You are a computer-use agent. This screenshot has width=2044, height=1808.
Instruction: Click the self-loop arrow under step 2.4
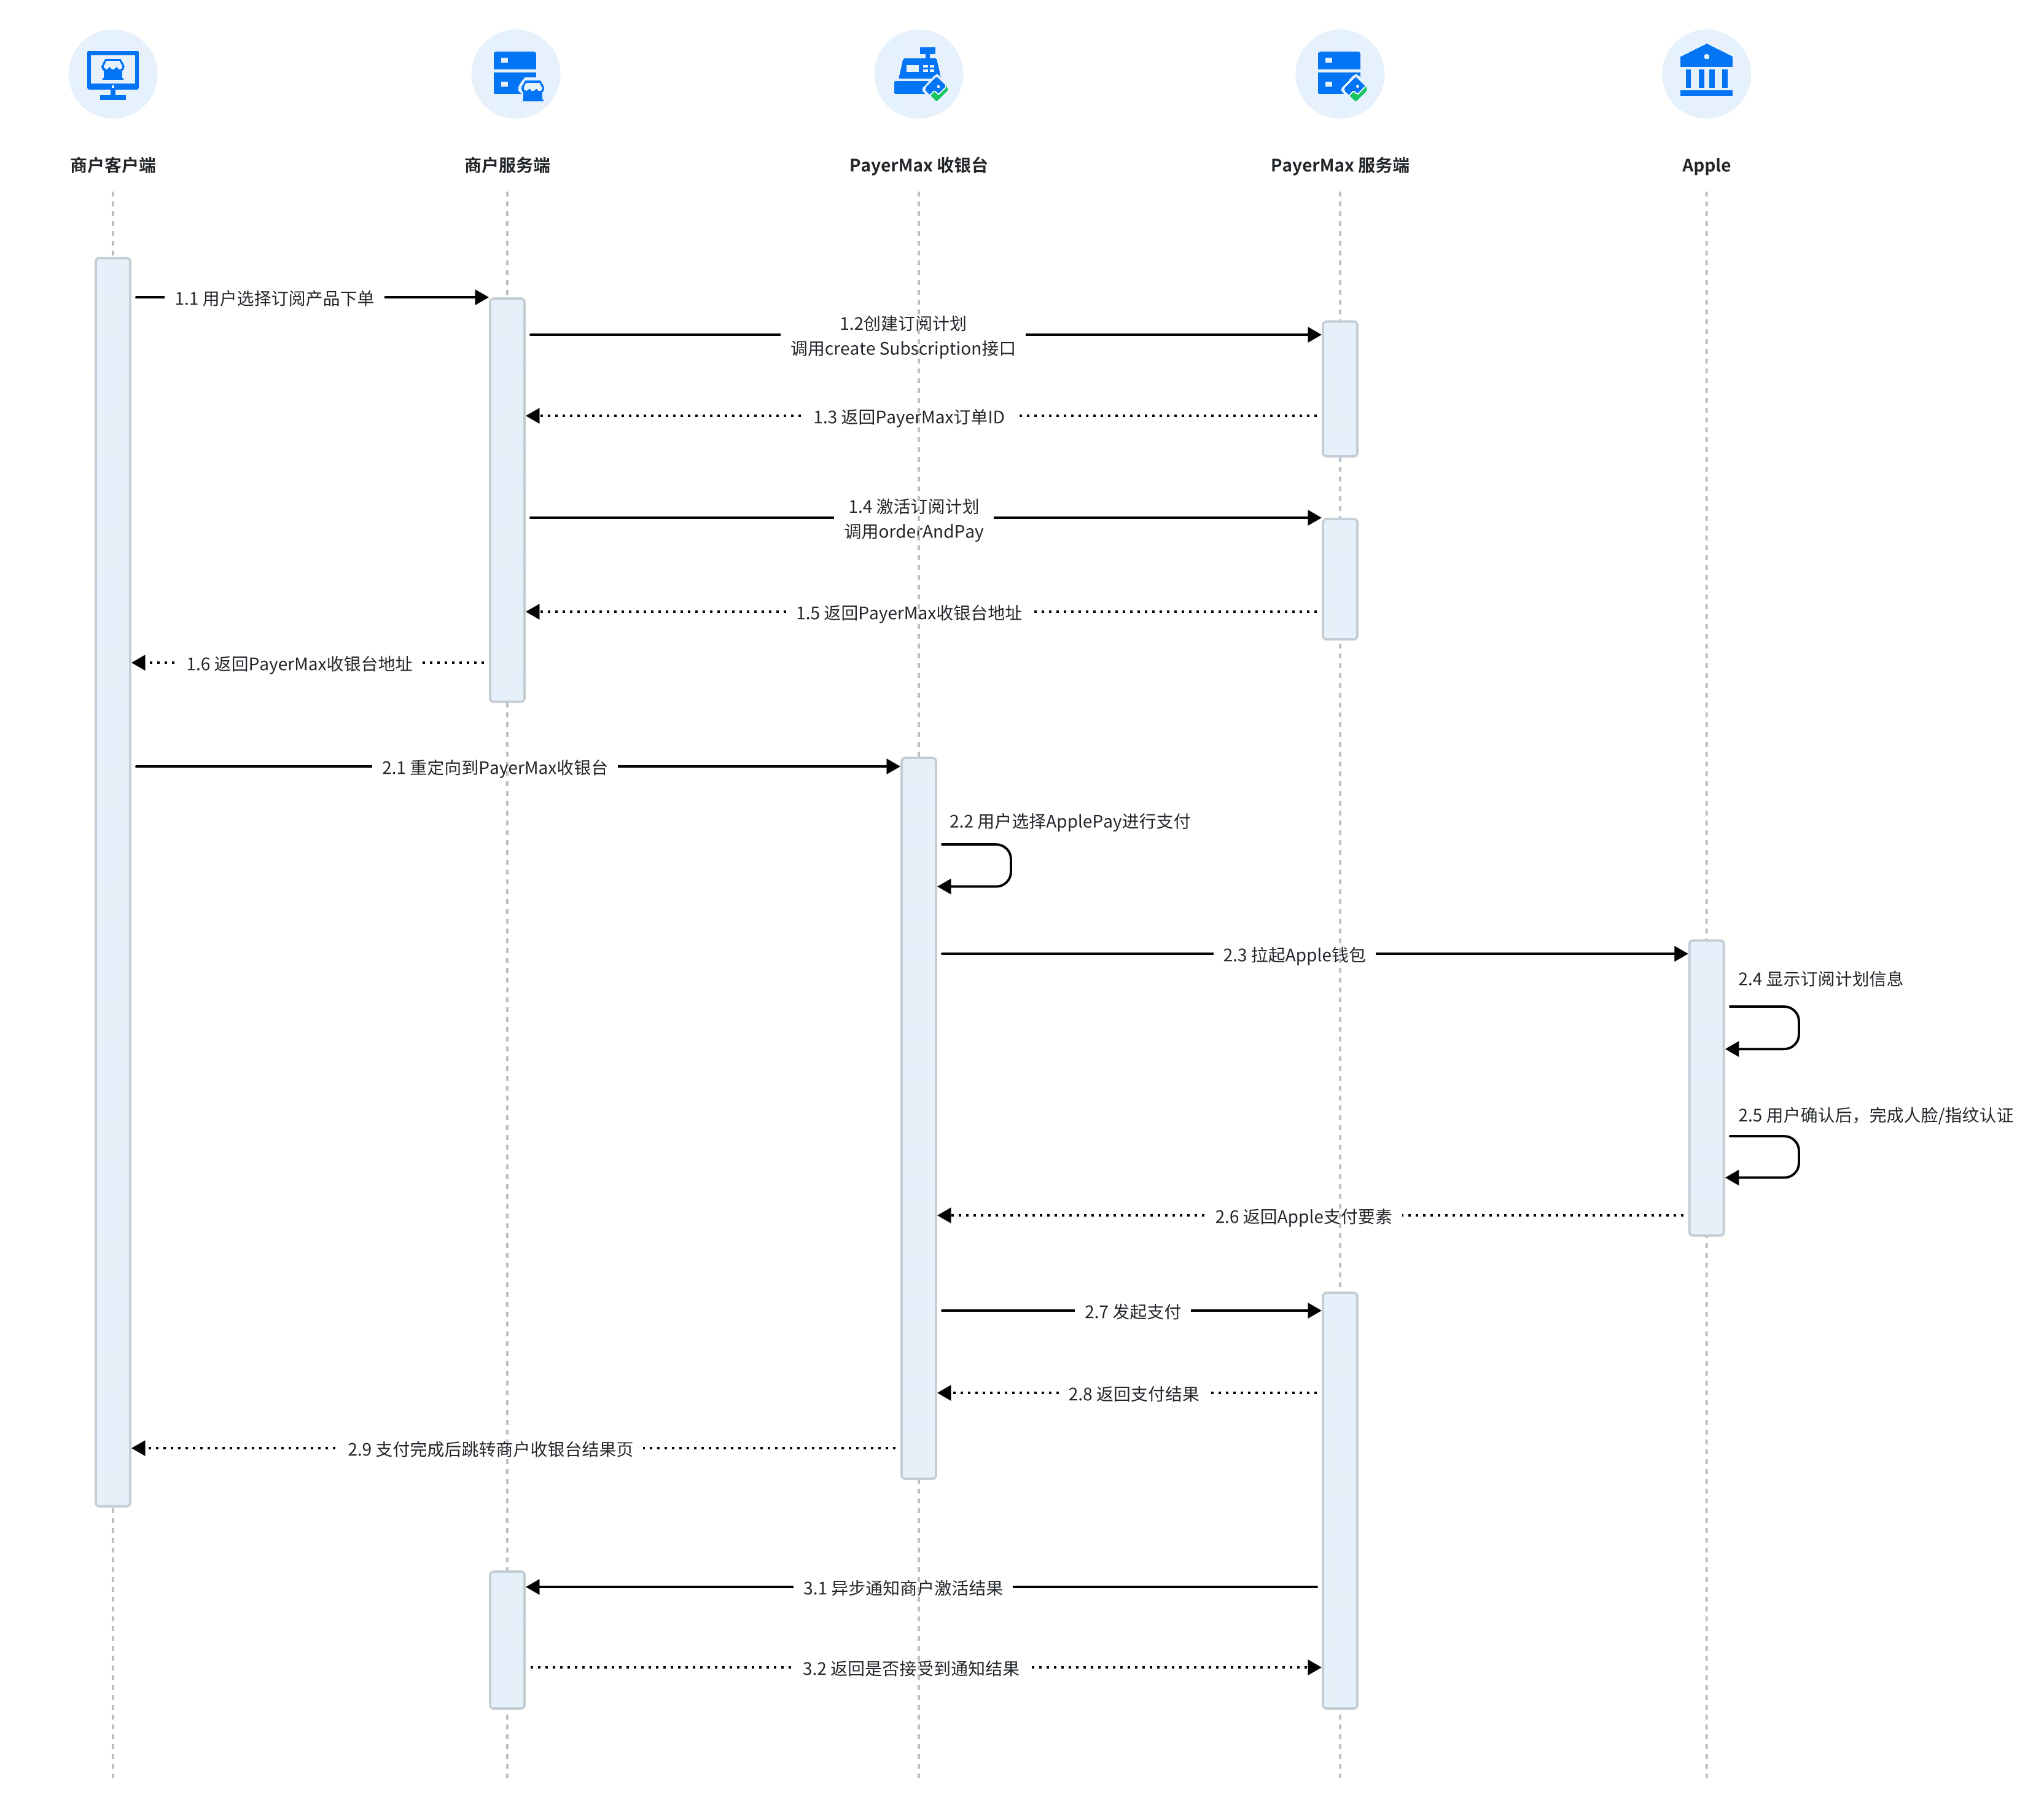point(1763,1029)
